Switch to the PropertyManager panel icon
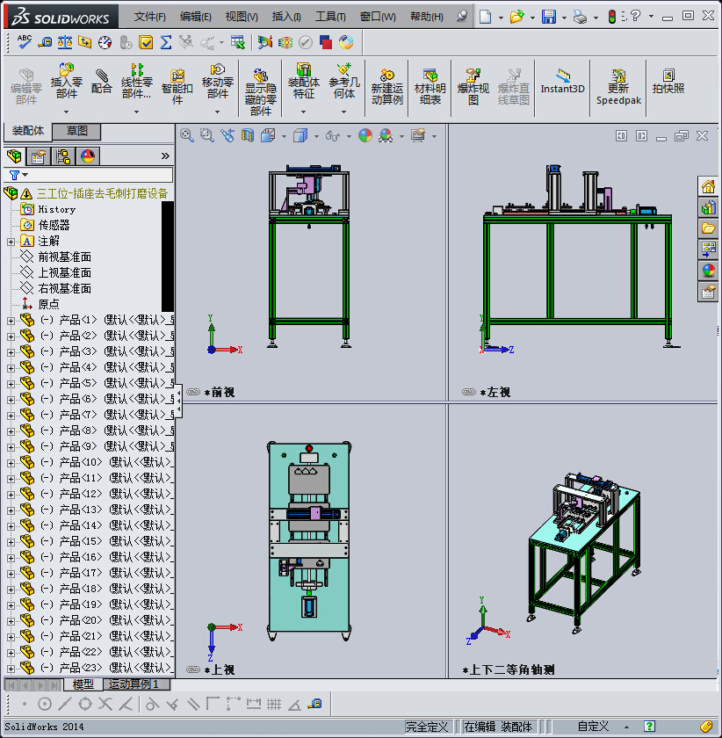 tap(38, 156)
